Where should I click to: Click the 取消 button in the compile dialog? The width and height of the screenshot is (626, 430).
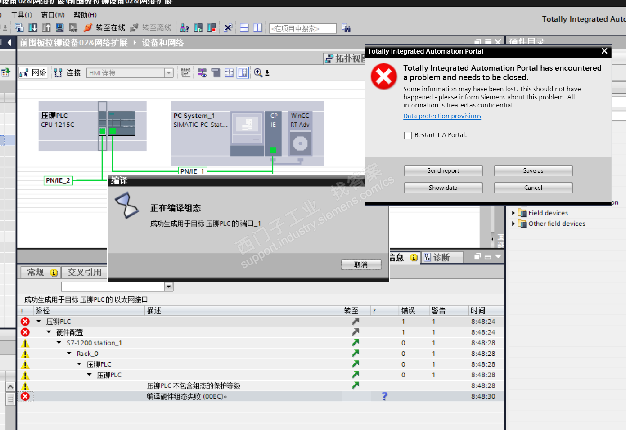point(361,264)
